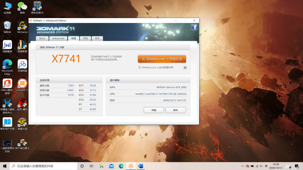Toggle 在 3DMark.com 上自动查看结果 checkbox
303x170 pixels.
coord(185,68)
